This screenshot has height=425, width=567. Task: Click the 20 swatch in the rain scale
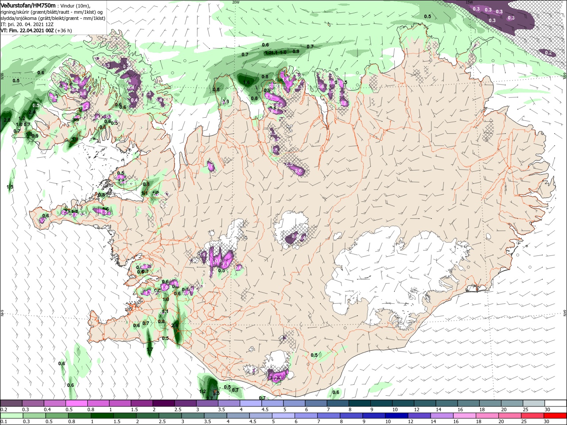(510, 415)
